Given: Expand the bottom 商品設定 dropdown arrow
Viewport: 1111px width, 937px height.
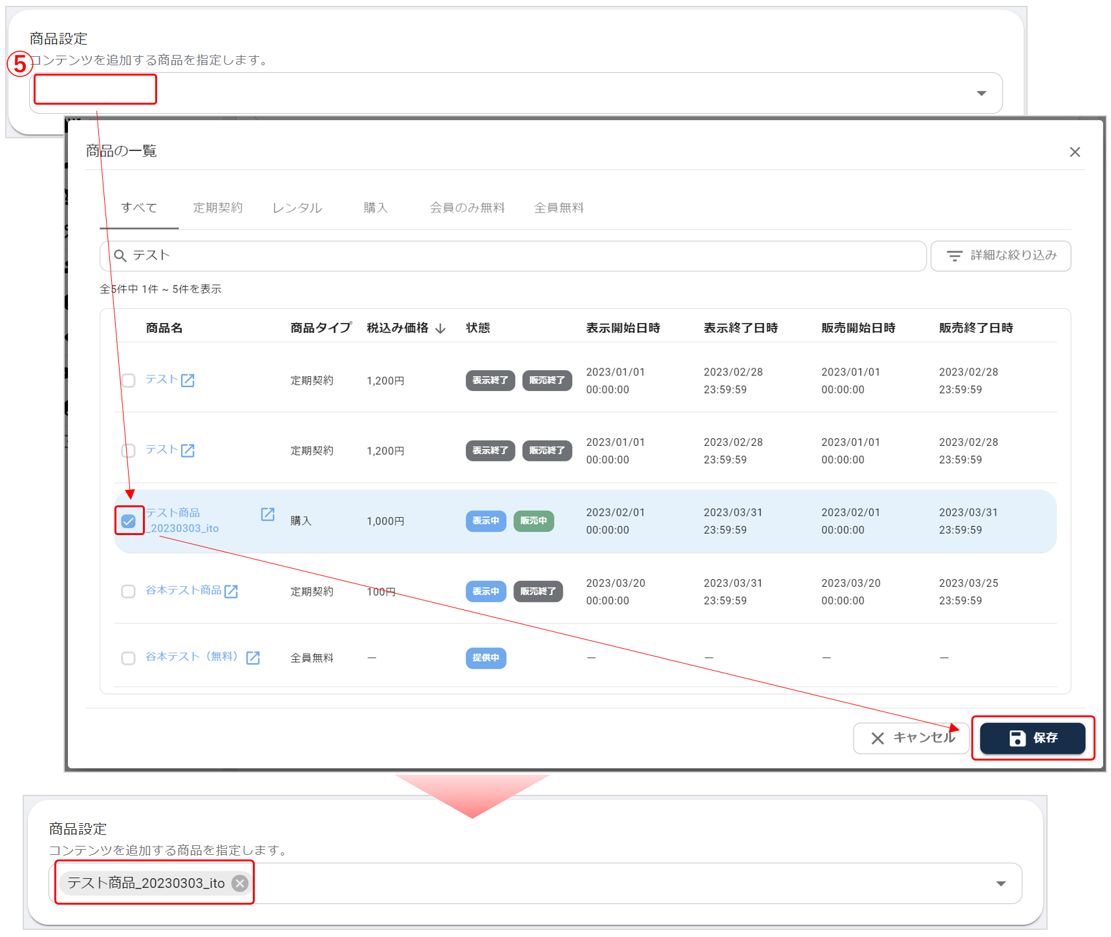Looking at the screenshot, I should [x=1000, y=884].
